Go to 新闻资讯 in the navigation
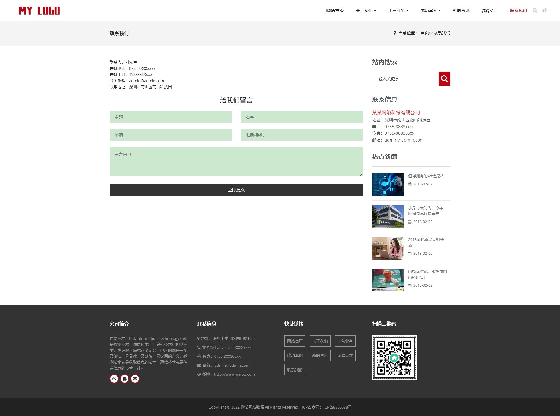 [x=461, y=10]
